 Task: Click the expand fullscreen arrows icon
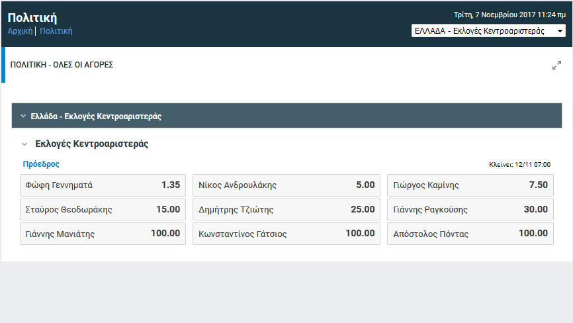556,66
